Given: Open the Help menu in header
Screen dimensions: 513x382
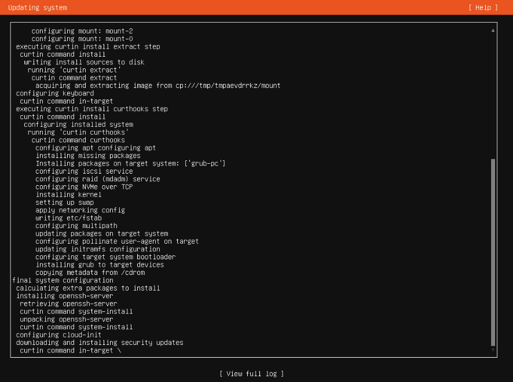Looking at the screenshot, I should 483,8.
